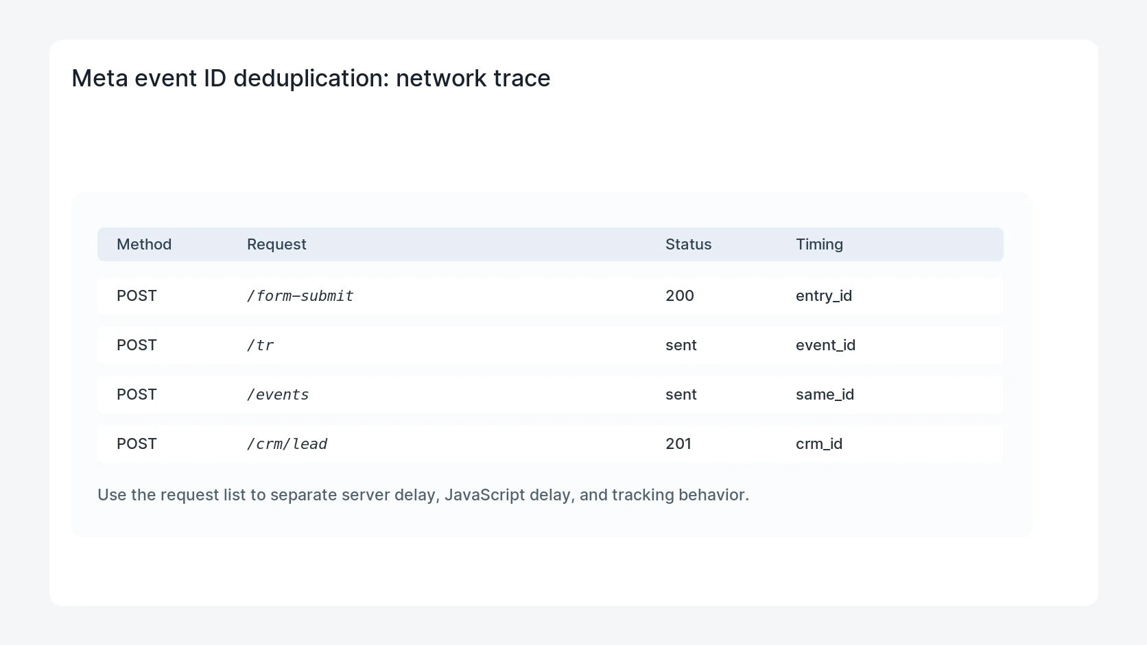Click the entry_id timing cell
1147x645 pixels.
(x=824, y=296)
